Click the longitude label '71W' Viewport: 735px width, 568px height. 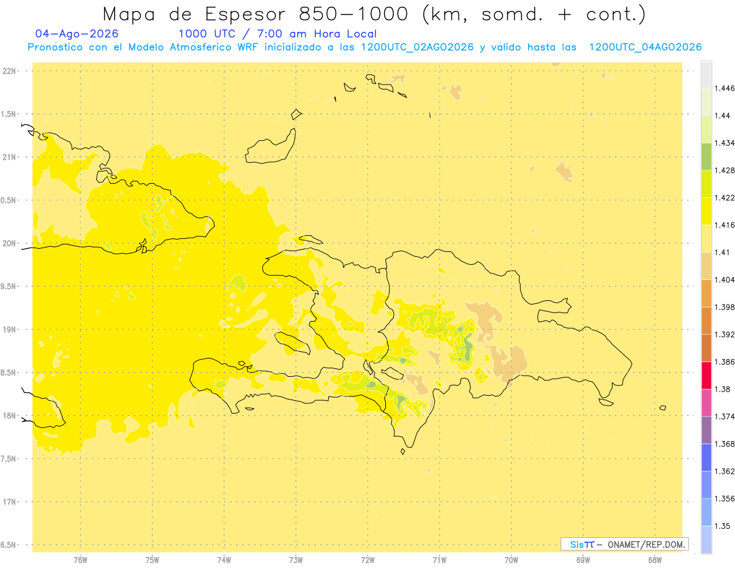click(440, 560)
